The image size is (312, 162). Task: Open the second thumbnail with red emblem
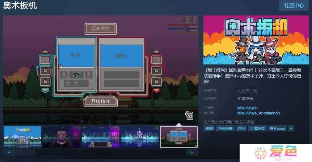62,137
